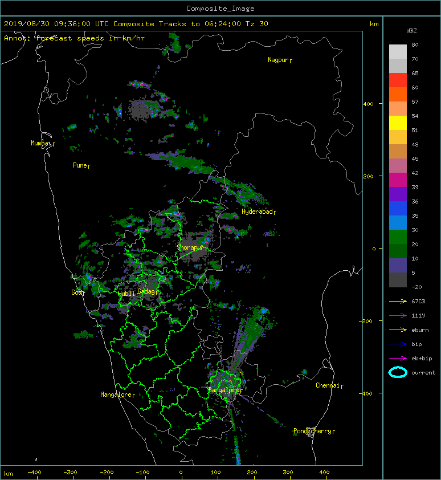Viewport: 441px width, 480px height.
Task: Click the green 30 dBZ color swatch
Action: point(398,237)
